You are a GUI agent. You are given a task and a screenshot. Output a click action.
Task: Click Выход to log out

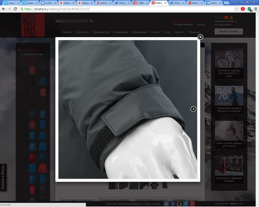click(x=201, y=25)
